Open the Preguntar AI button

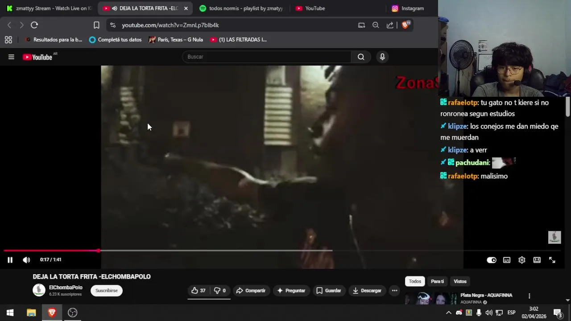coord(291,291)
